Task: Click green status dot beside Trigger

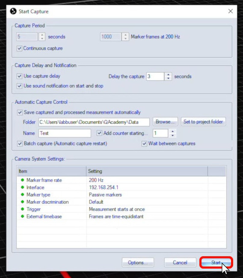Action: pyautogui.click(x=22, y=209)
